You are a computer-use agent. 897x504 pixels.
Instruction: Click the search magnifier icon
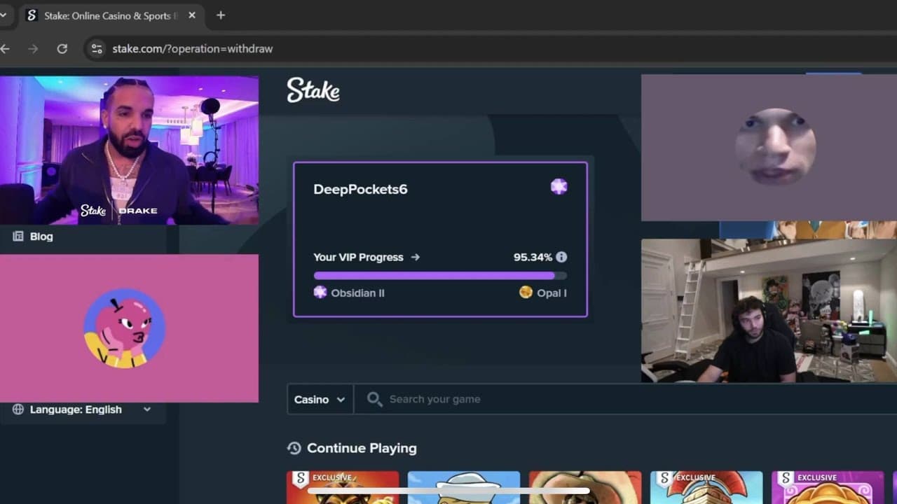pyautogui.click(x=375, y=399)
